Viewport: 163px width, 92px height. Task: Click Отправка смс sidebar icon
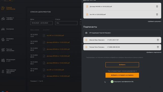3,39
